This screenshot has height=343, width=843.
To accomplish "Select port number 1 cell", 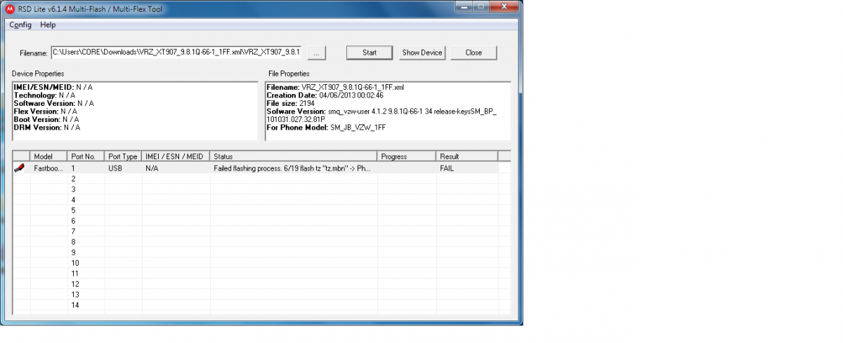I will click(86, 168).
